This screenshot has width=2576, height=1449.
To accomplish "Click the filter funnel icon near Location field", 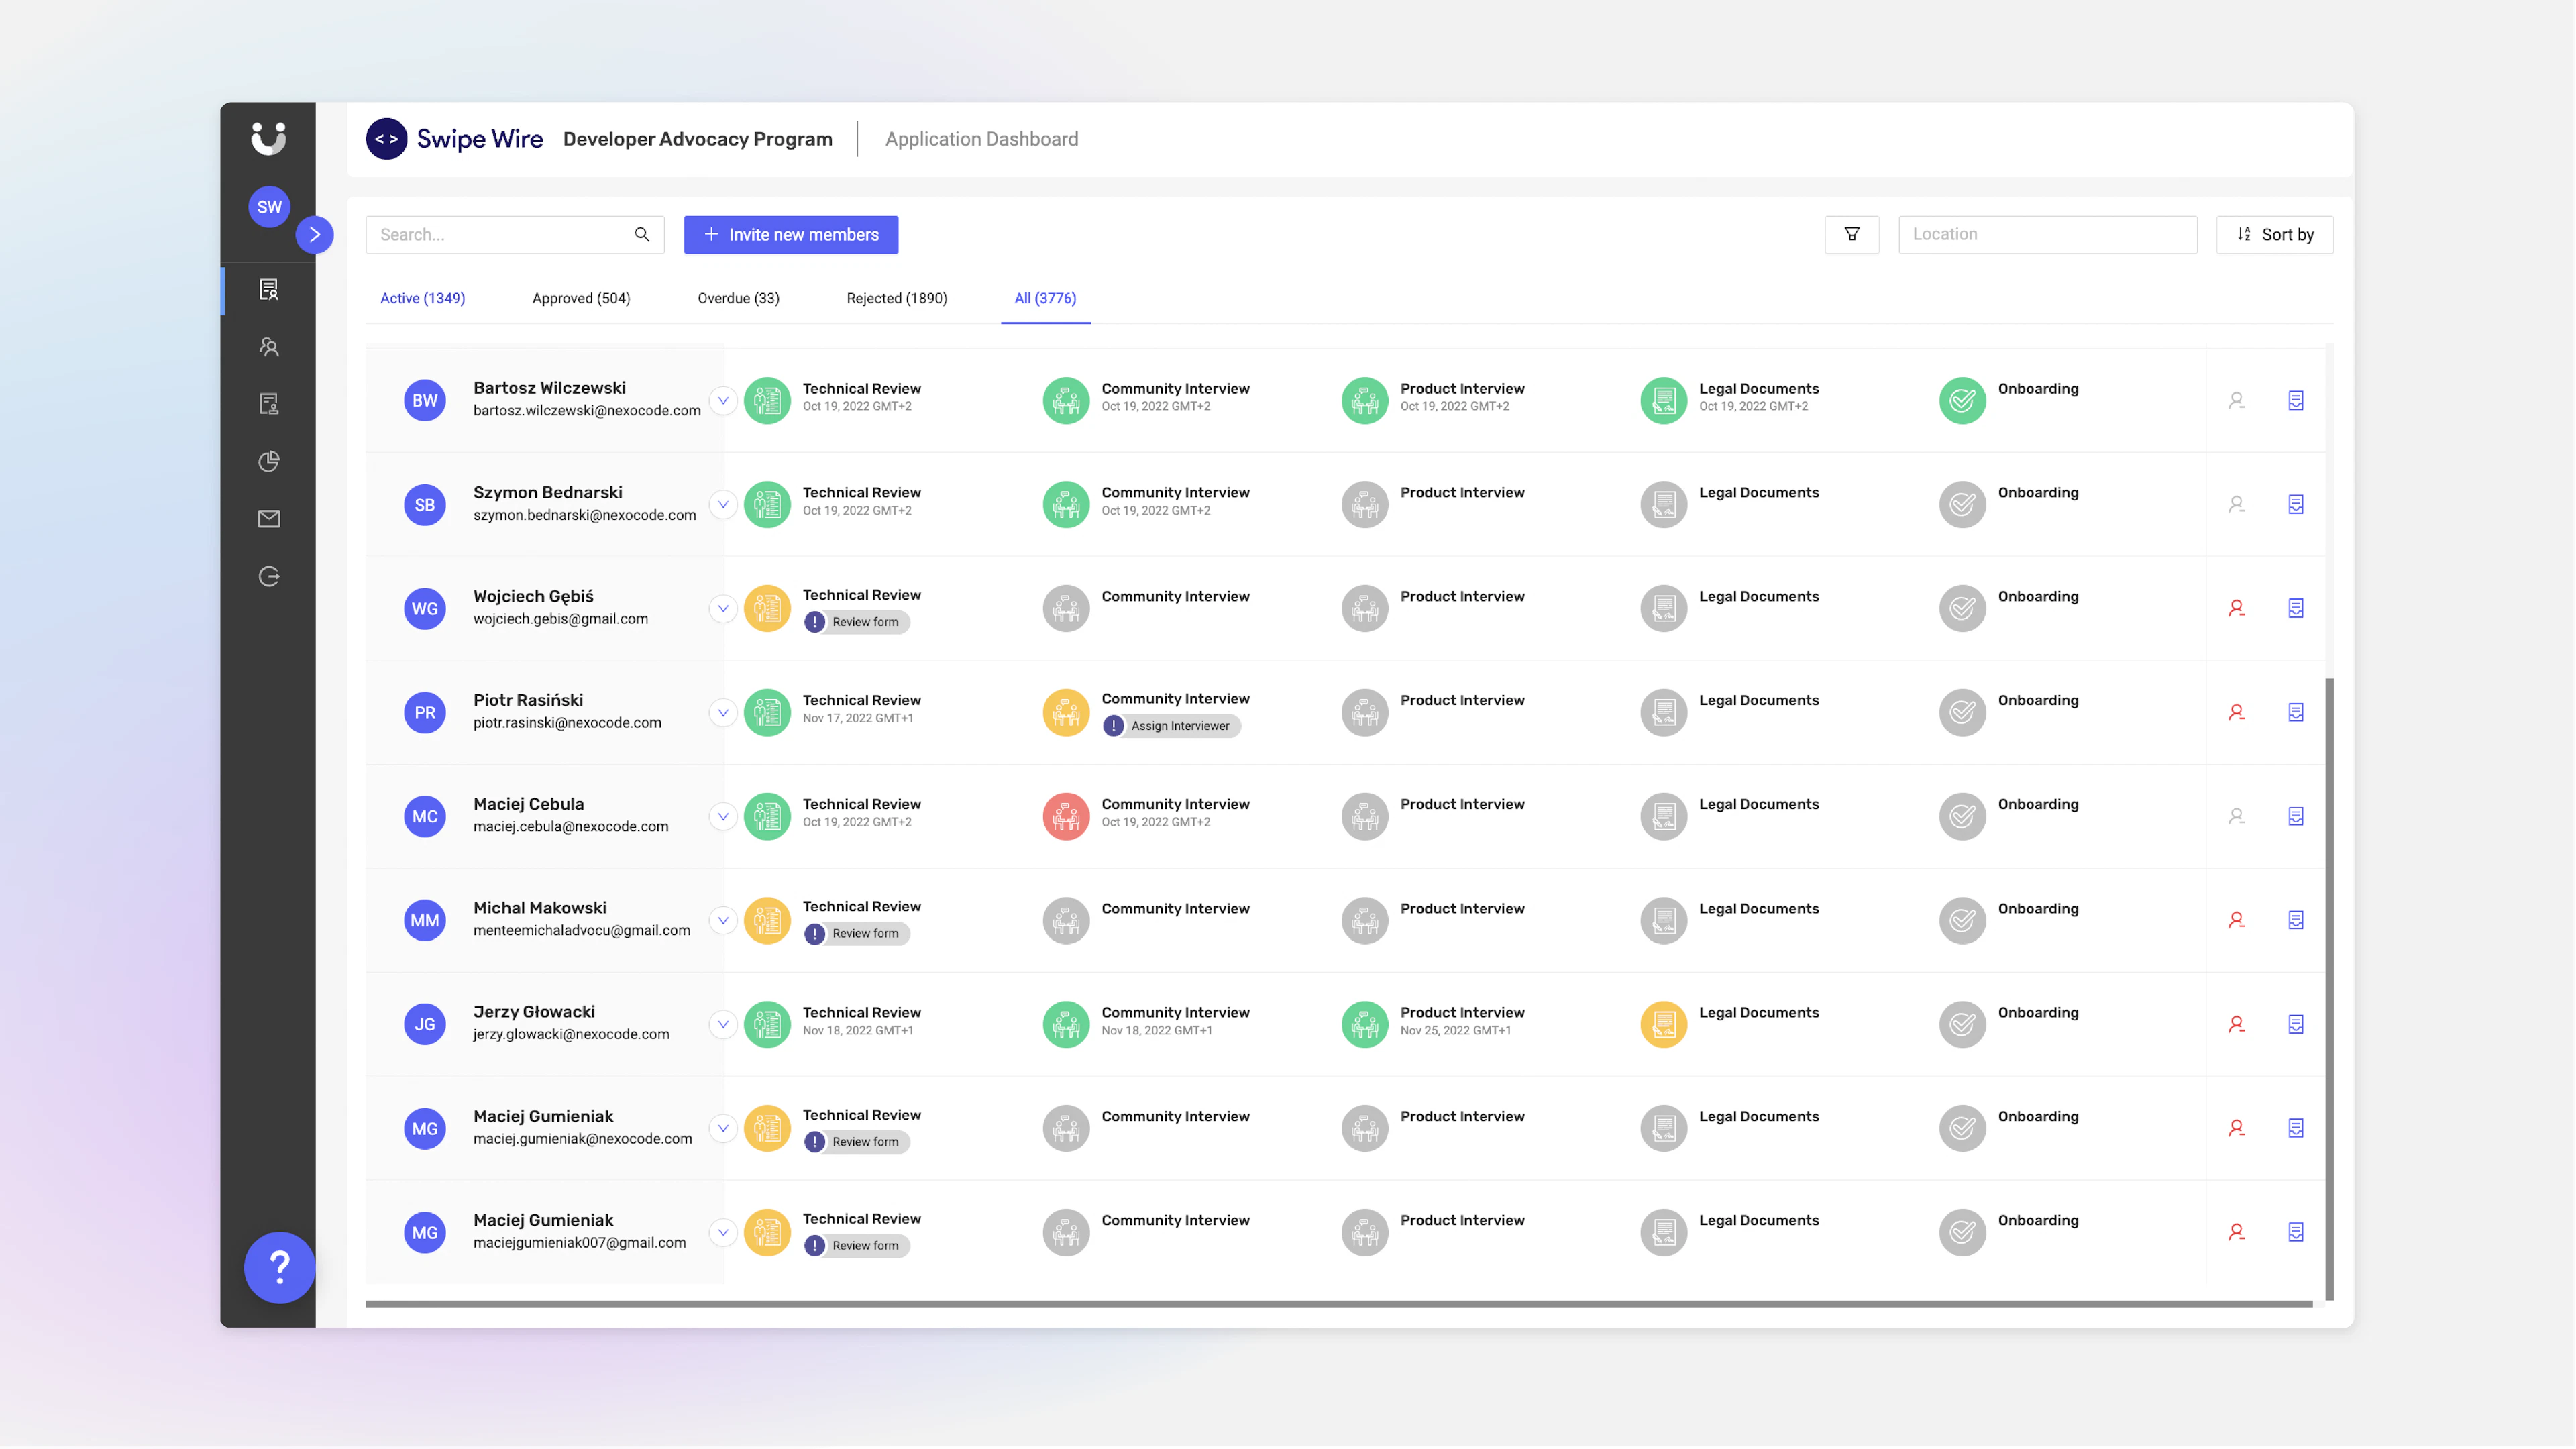I will coord(1852,234).
